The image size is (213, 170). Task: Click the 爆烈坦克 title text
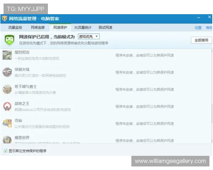click(x=22, y=52)
